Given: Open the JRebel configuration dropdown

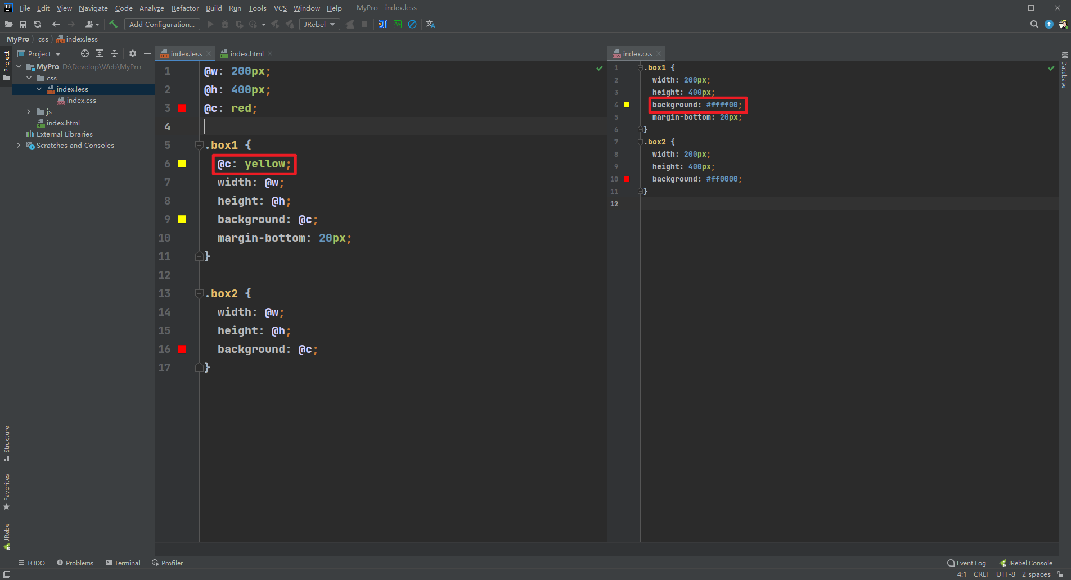Looking at the screenshot, I should 319,24.
